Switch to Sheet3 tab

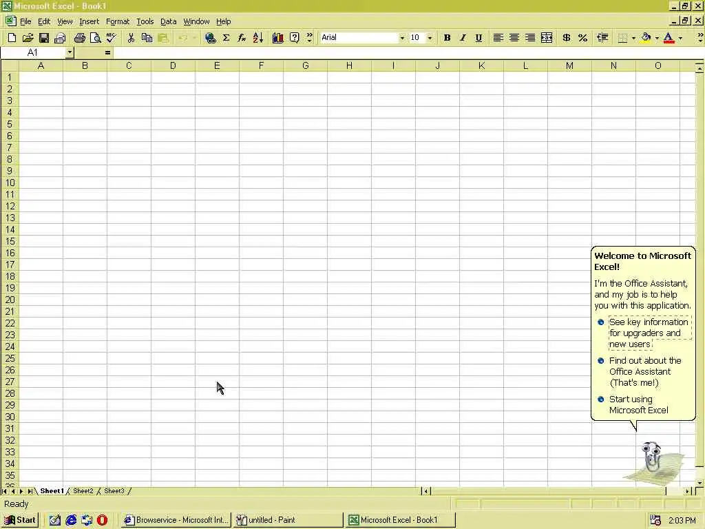(x=114, y=490)
